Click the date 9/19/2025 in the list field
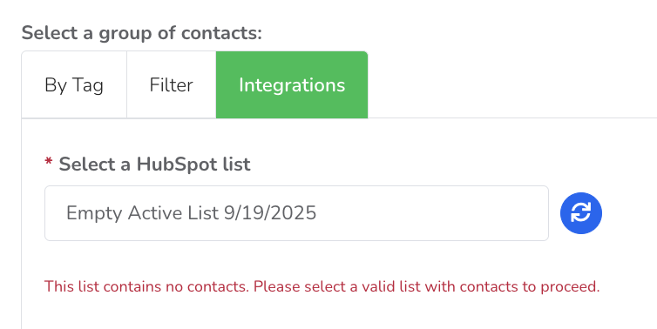Image resolution: width=657 pixels, height=329 pixels. click(270, 213)
